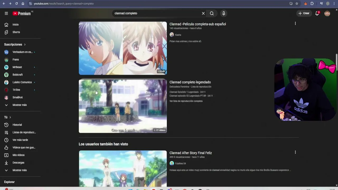
Task: Open Clannad completo legendado title
Action: [190, 82]
